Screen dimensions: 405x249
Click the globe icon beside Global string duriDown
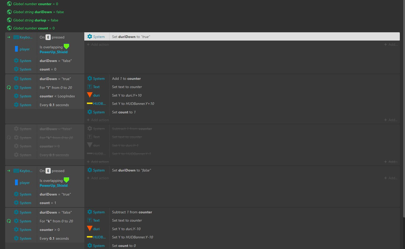pos(9,12)
